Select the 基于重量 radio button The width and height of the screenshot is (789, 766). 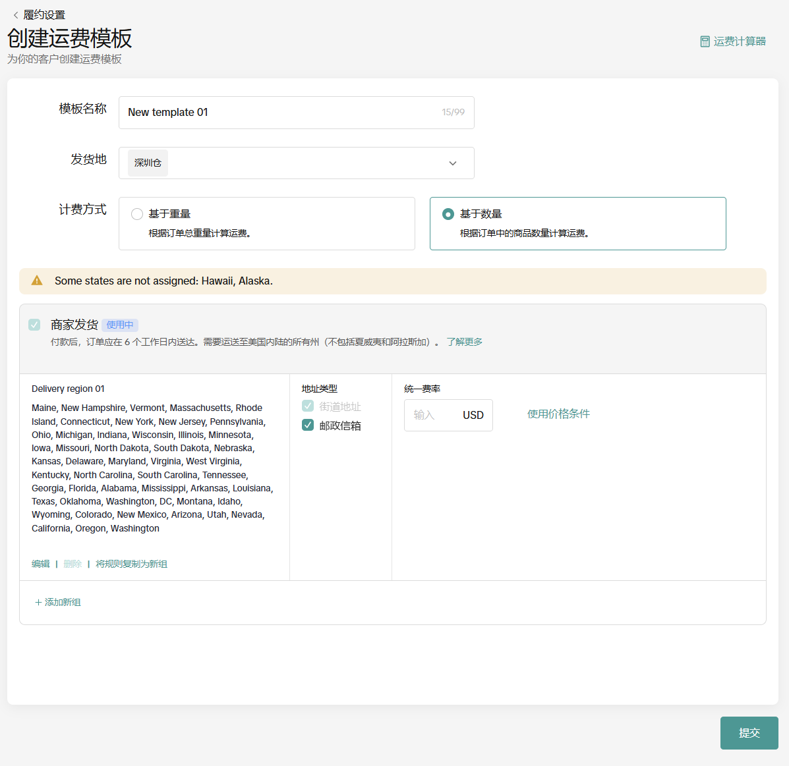click(137, 214)
